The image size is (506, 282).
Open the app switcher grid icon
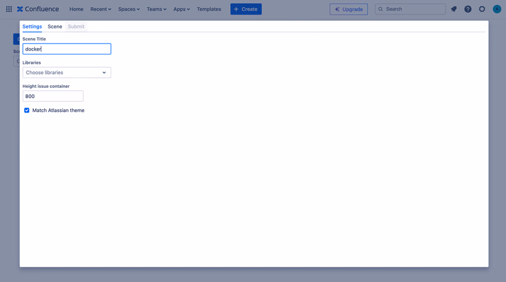(9, 9)
